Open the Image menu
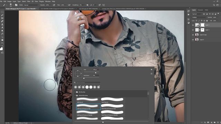This screenshot has height=124, width=221. 9,1
